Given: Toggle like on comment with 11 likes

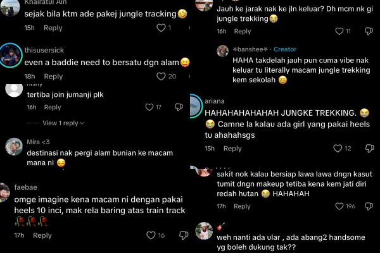Looking at the screenshot, I should click(x=339, y=31).
